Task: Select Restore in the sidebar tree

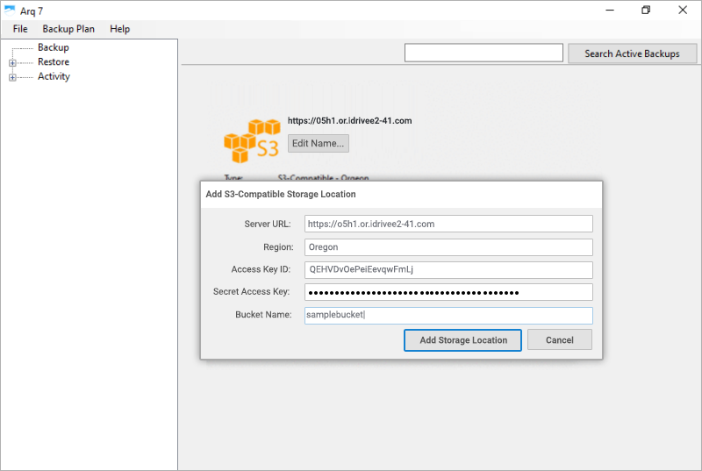Action: click(54, 61)
